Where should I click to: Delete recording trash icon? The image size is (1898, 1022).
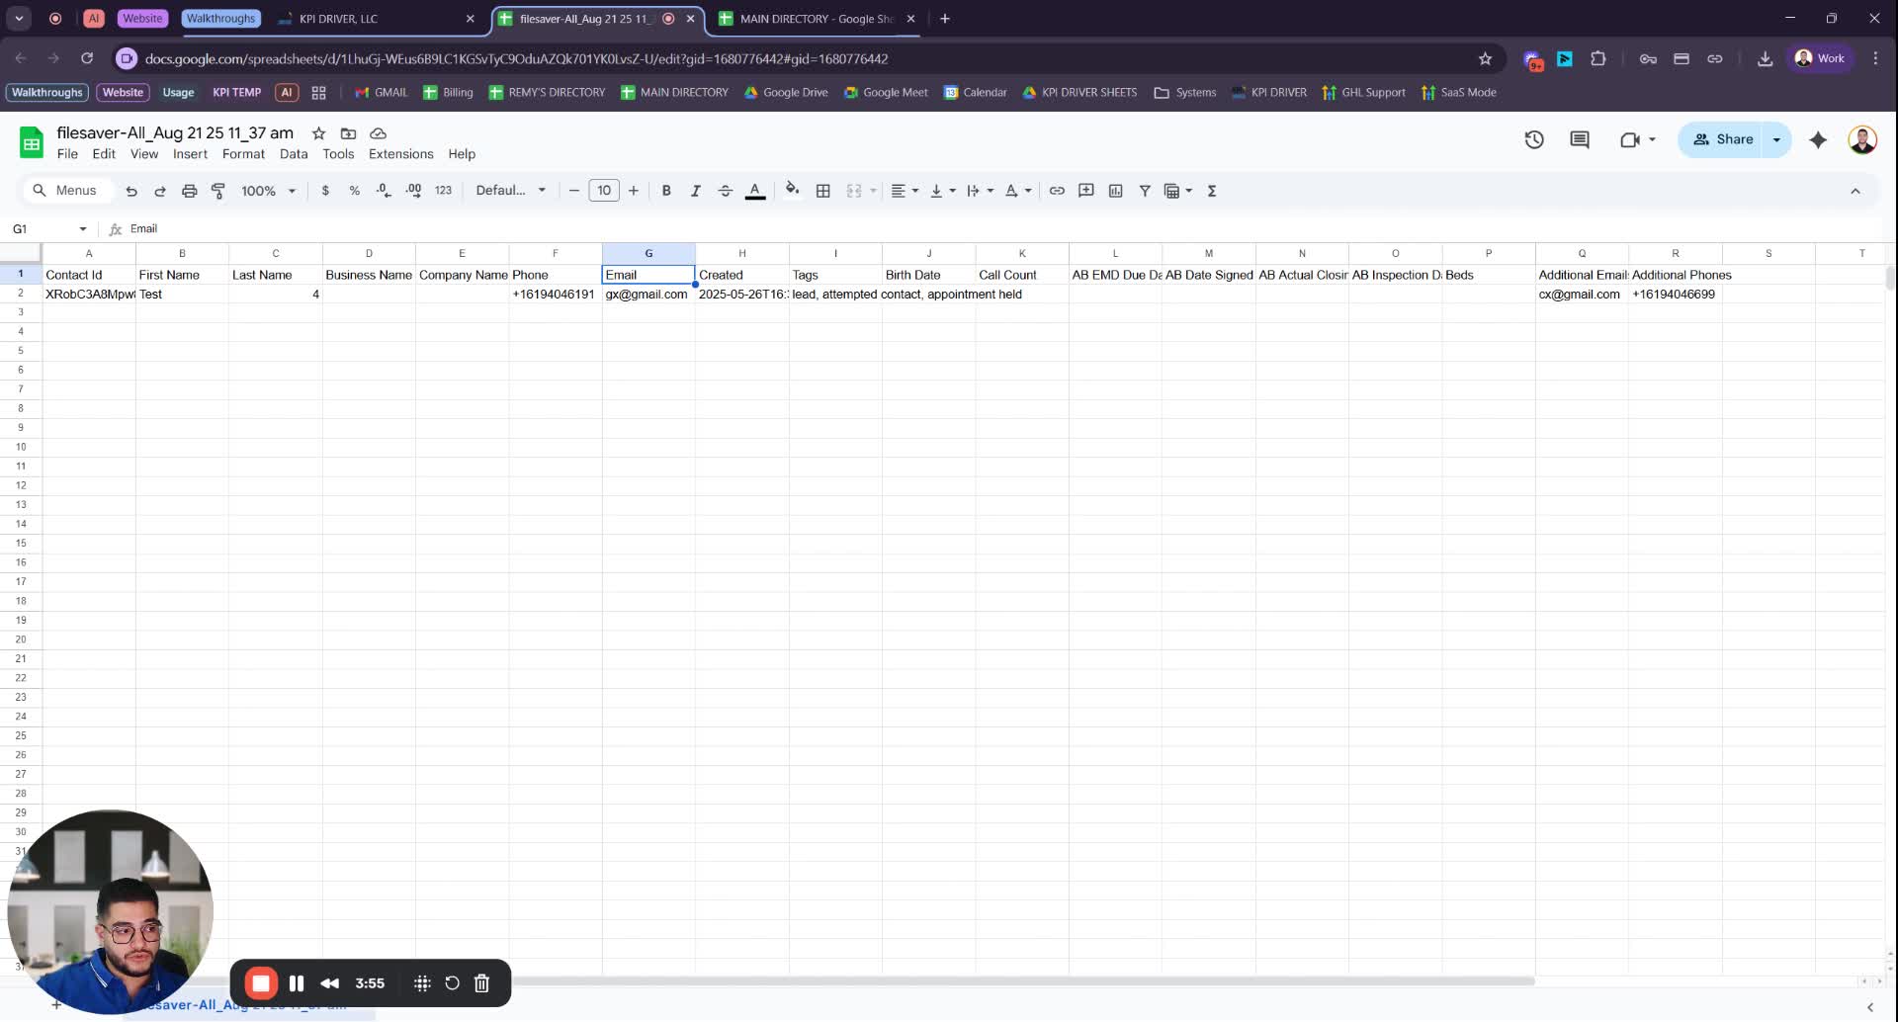[x=481, y=983]
